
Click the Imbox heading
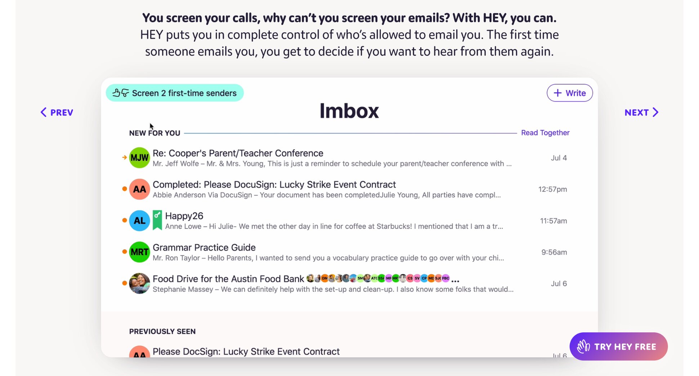(x=349, y=111)
